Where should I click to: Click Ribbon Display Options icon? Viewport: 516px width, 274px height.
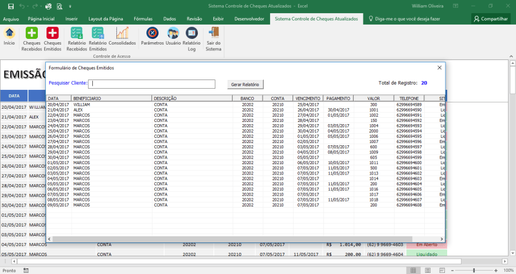coord(455,6)
